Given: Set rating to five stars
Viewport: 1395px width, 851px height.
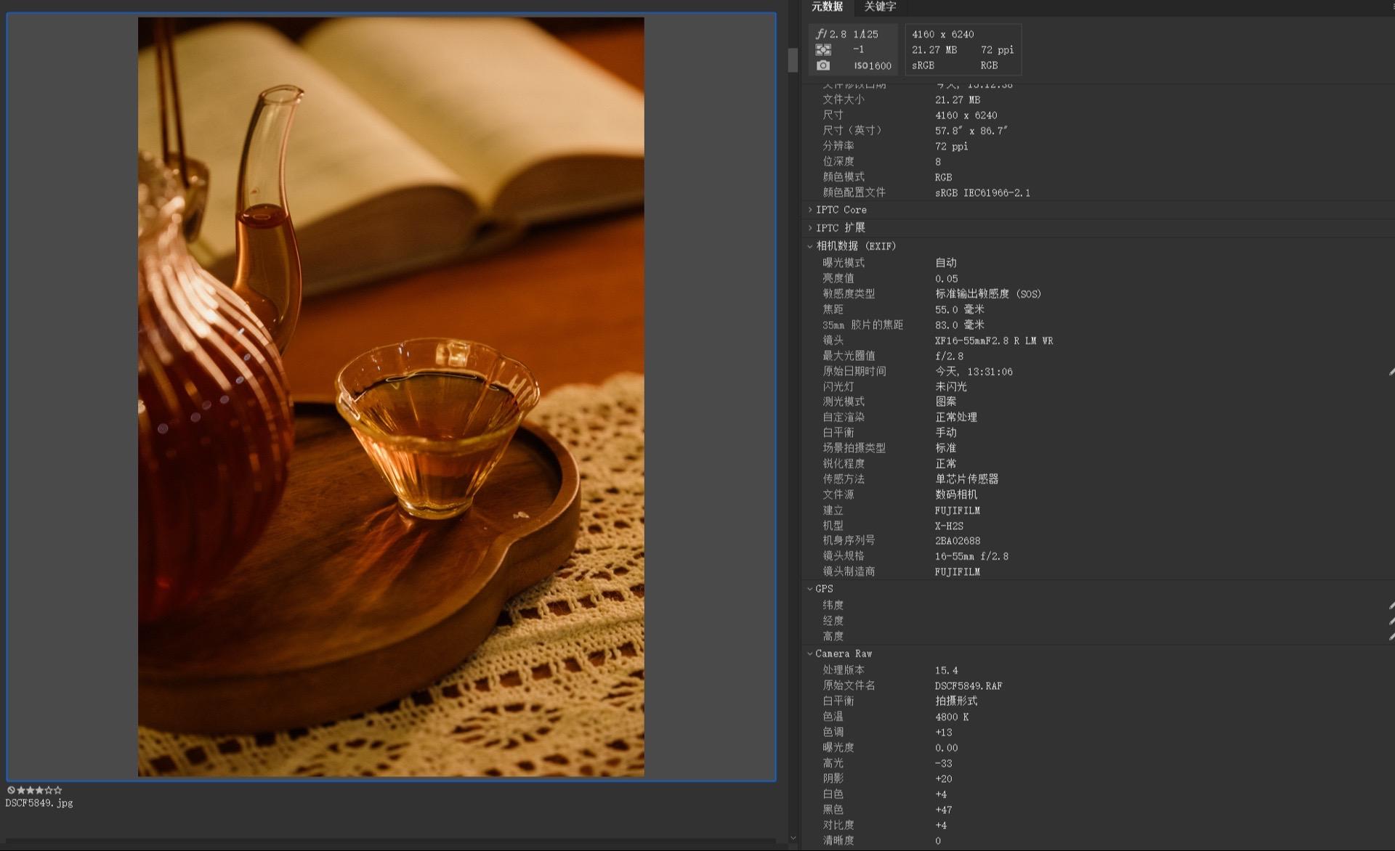Looking at the screenshot, I should pyautogui.click(x=58, y=790).
